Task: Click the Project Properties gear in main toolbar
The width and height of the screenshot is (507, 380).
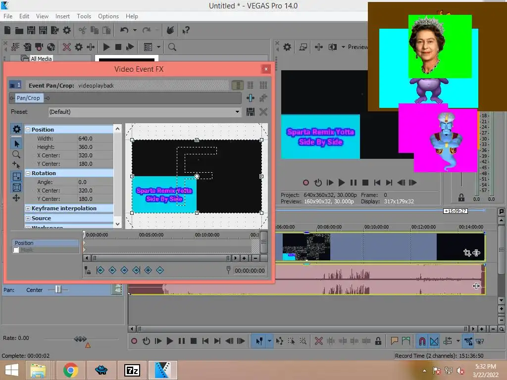Action: [67, 30]
